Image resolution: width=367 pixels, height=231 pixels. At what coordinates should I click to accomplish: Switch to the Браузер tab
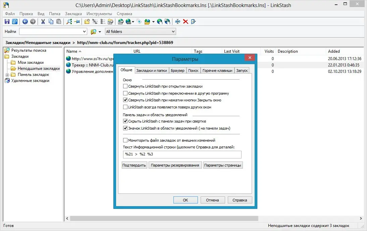[x=177, y=71]
